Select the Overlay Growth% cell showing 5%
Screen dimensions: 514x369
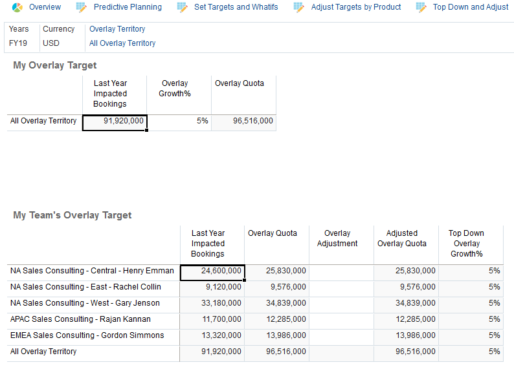179,121
